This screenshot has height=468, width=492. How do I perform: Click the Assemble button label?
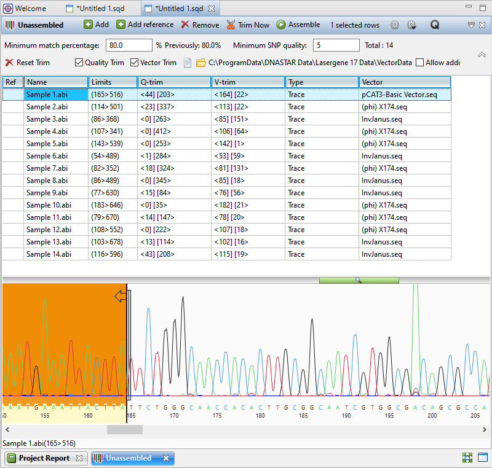304,25
